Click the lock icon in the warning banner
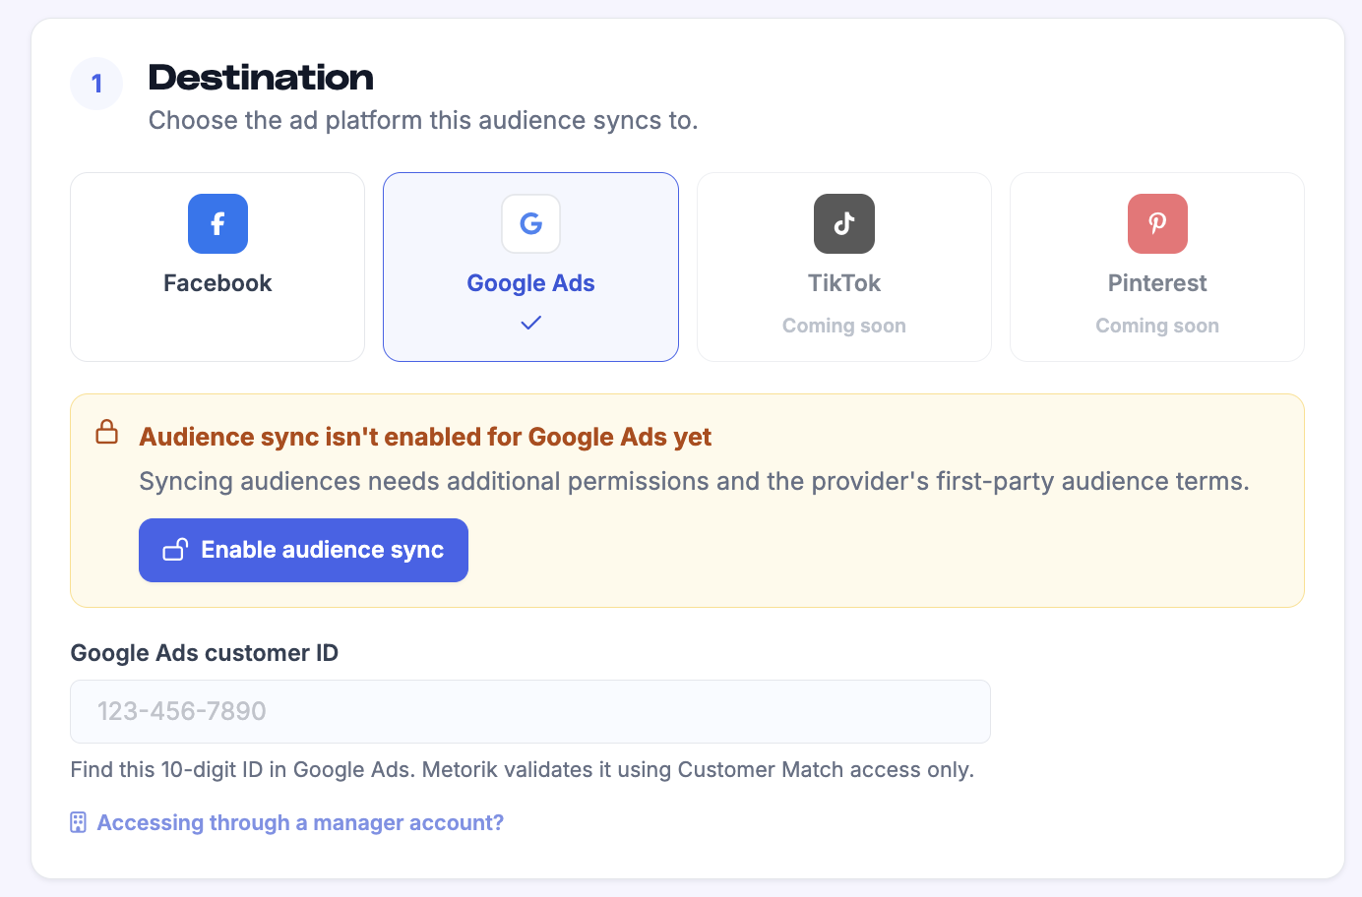The image size is (1362, 897). click(x=107, y=432)
